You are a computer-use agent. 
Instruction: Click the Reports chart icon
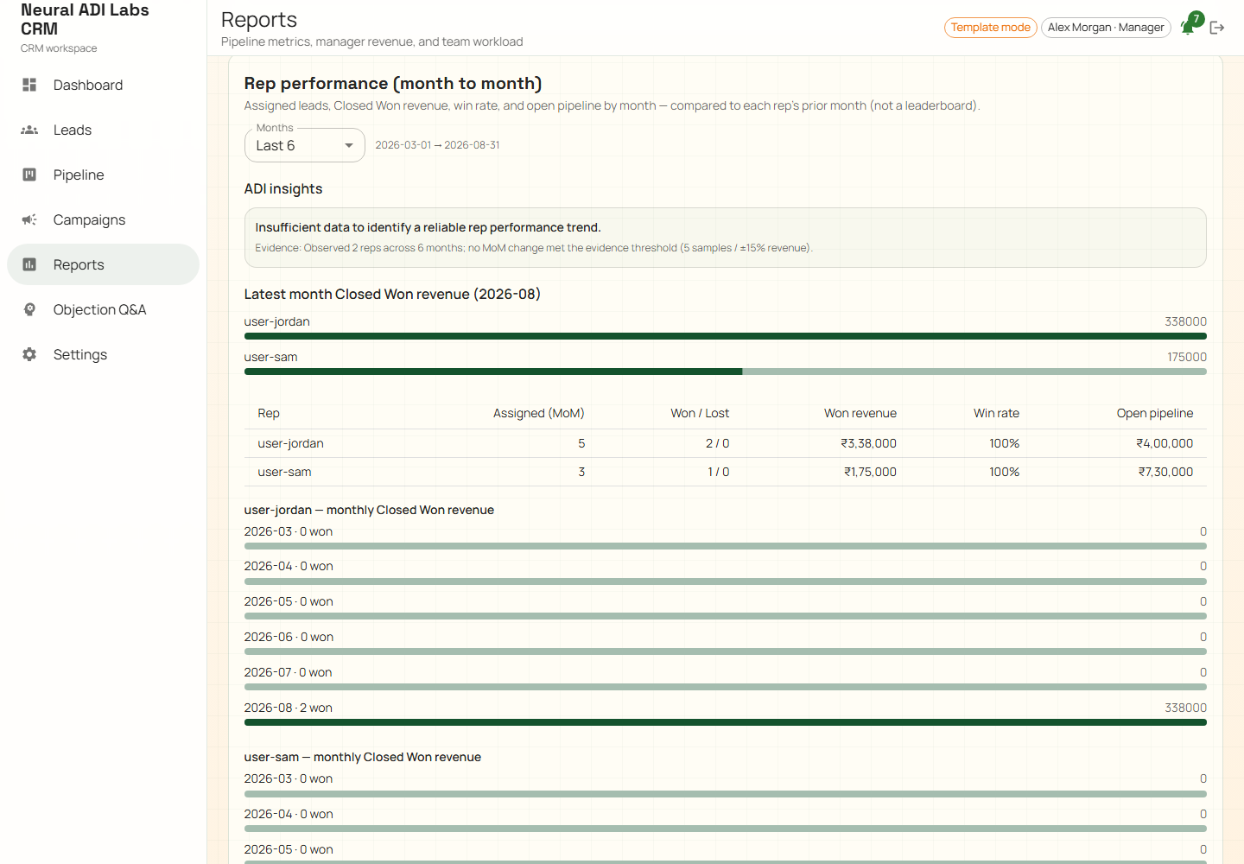coord(29,264)
